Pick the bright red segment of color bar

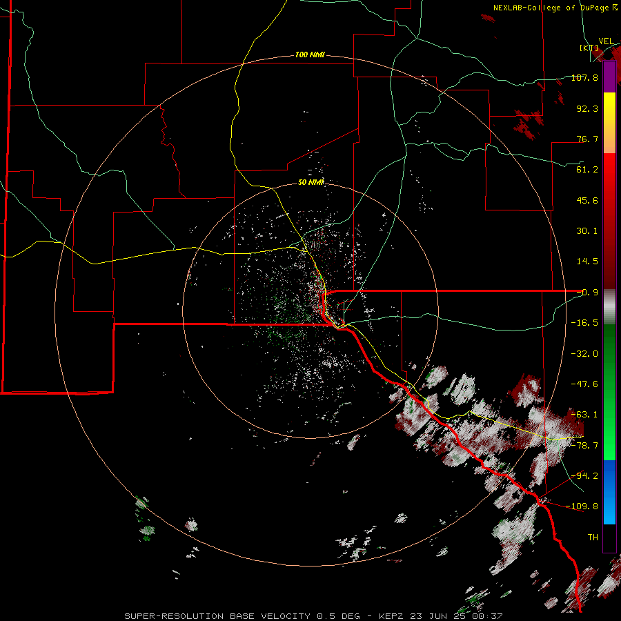(609, 169)
